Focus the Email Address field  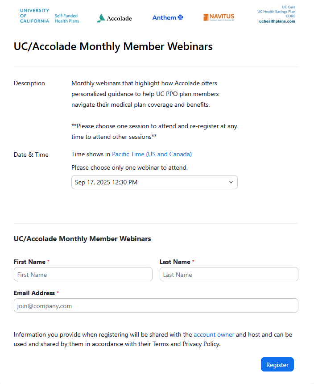(156, 305)
